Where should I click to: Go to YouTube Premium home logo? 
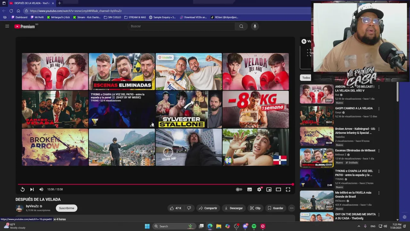tap(25, 26)
